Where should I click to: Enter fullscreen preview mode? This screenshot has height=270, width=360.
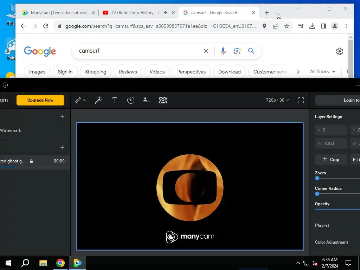[301, 100]
